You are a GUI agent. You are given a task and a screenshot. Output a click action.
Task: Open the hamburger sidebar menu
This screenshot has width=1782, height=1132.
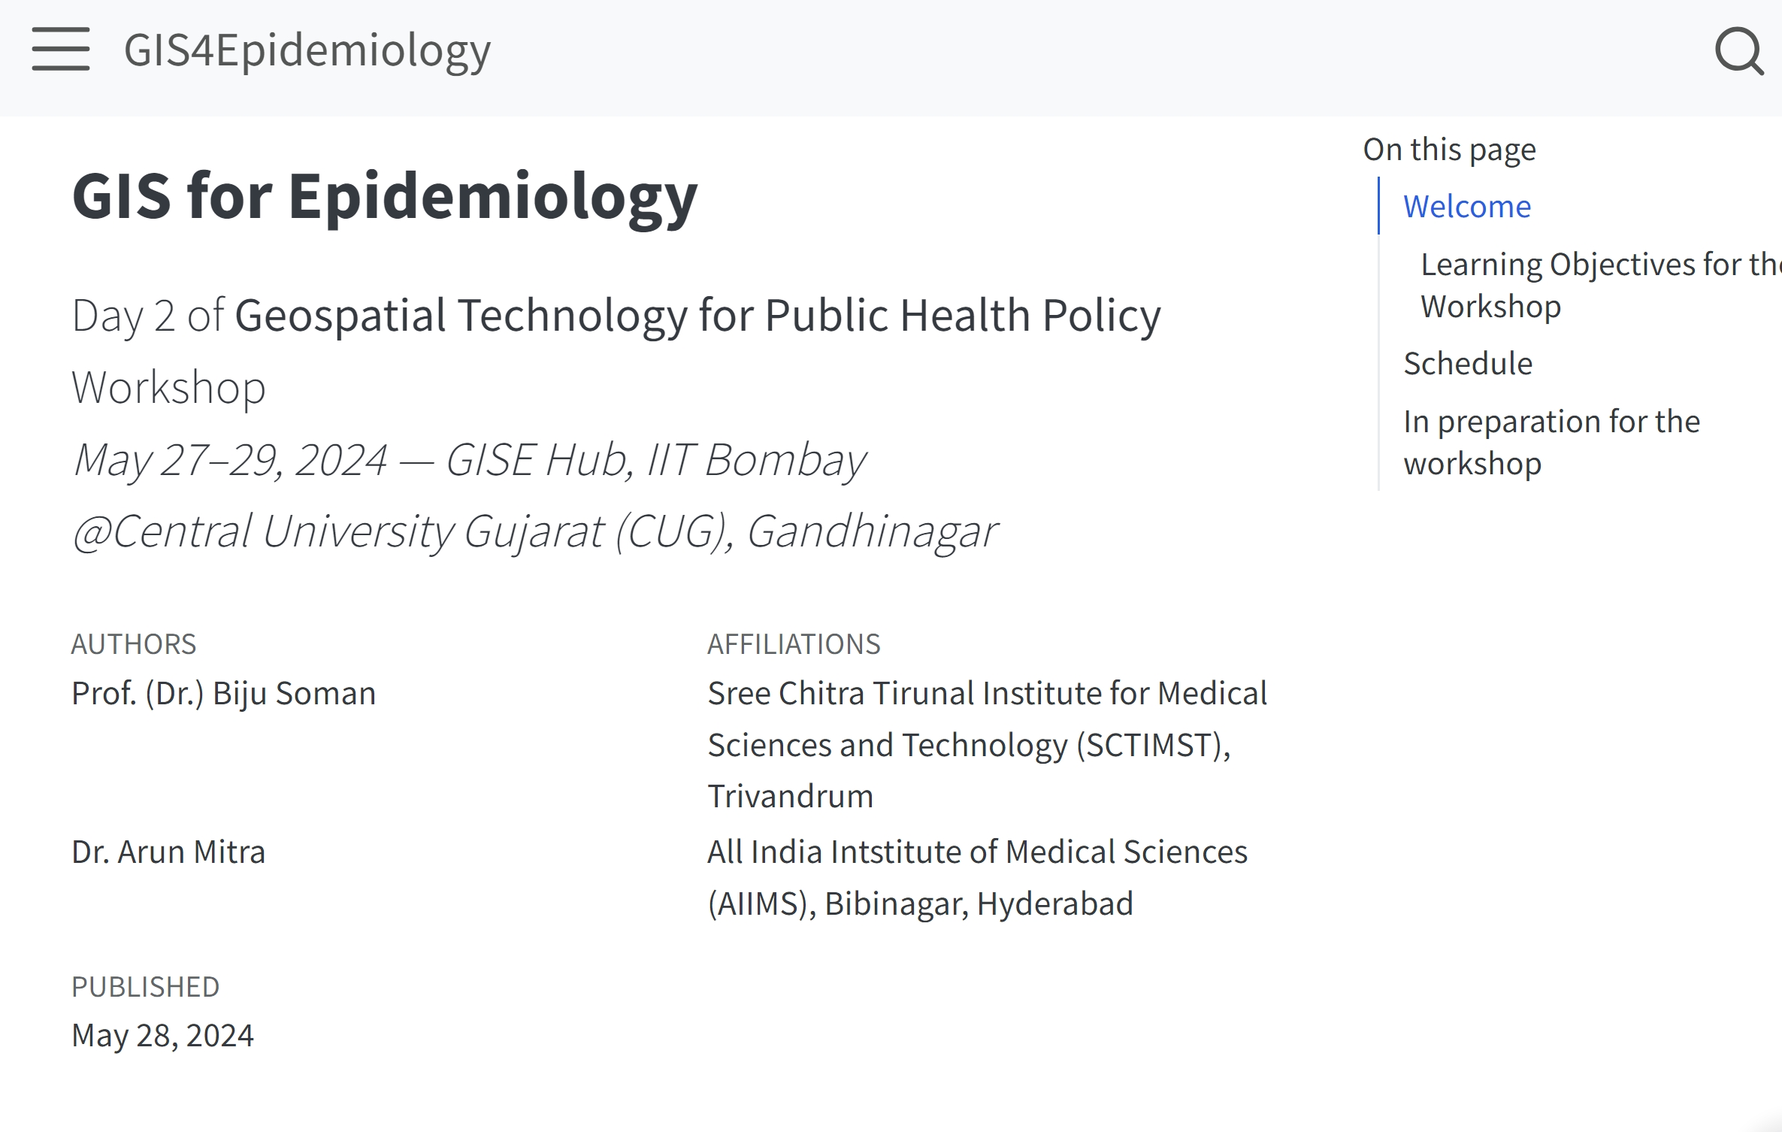pyautogui.click(x=61, y=50)
